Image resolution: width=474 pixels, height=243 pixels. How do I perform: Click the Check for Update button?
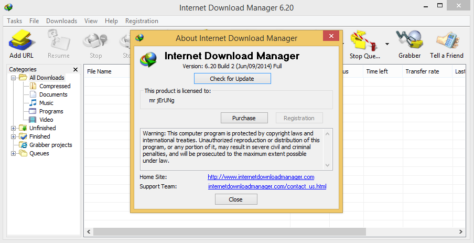[x=232, y=79]
